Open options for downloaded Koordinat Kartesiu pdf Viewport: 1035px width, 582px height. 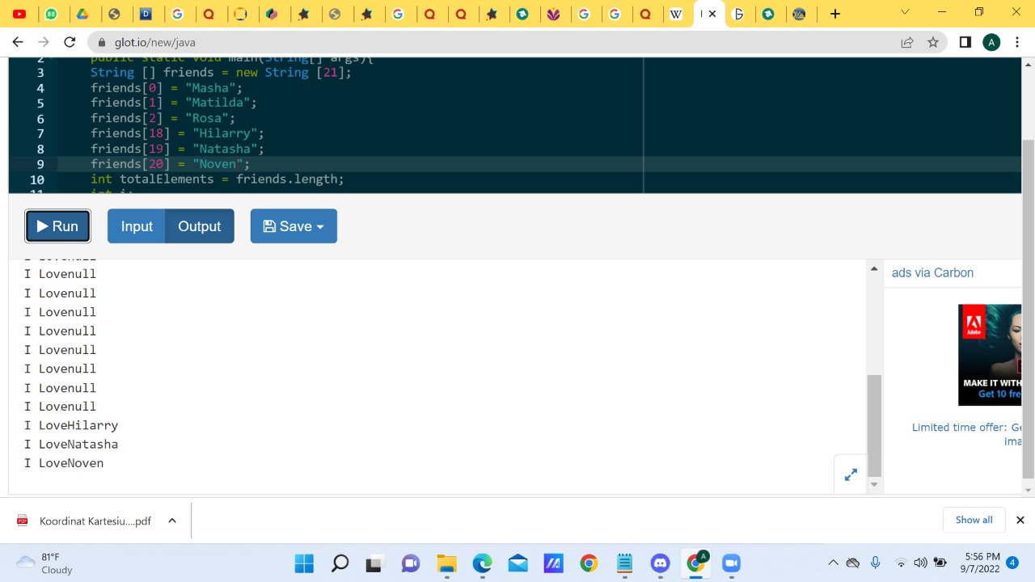coord(172,521)
